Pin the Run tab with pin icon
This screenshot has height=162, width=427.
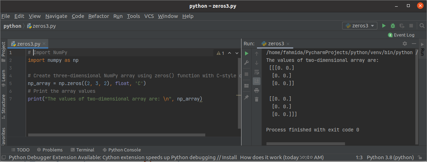coord(246,97)
